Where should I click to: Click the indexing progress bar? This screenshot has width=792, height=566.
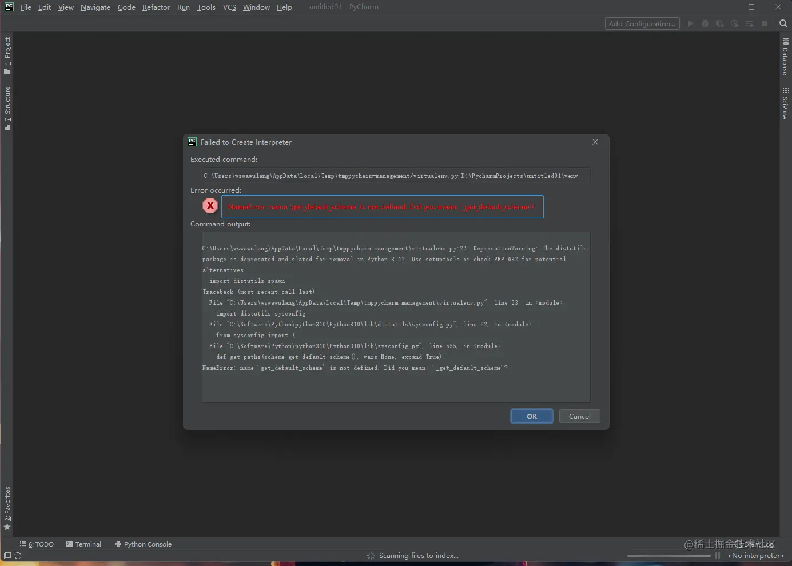pos(668,556)
